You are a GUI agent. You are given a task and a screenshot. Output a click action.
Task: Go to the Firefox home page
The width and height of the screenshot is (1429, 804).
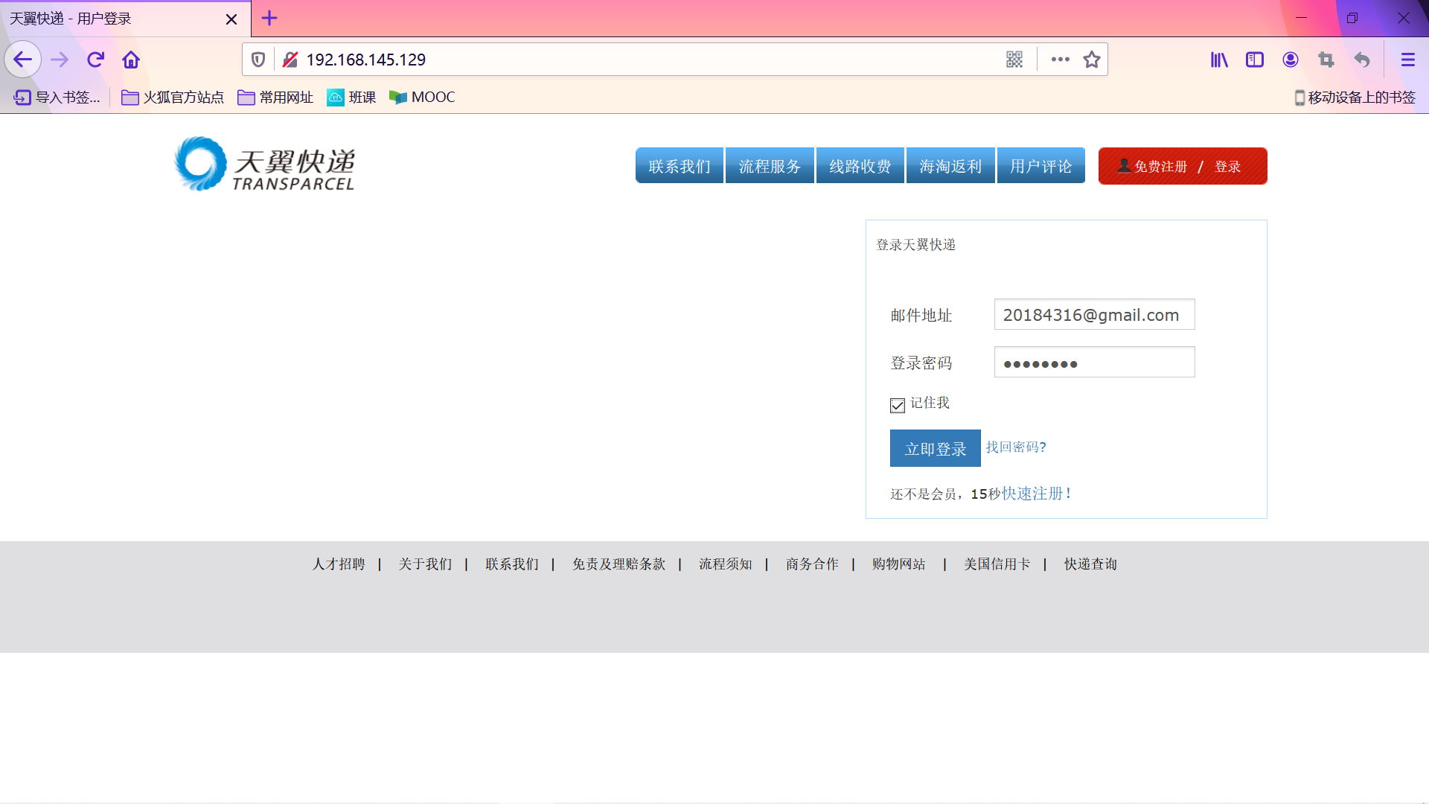131,60
